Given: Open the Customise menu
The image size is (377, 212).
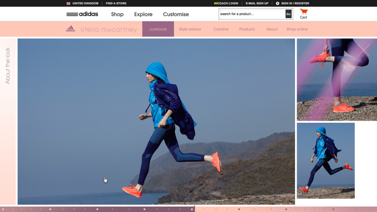Looking at the screenshot, I should click(176, 15).
